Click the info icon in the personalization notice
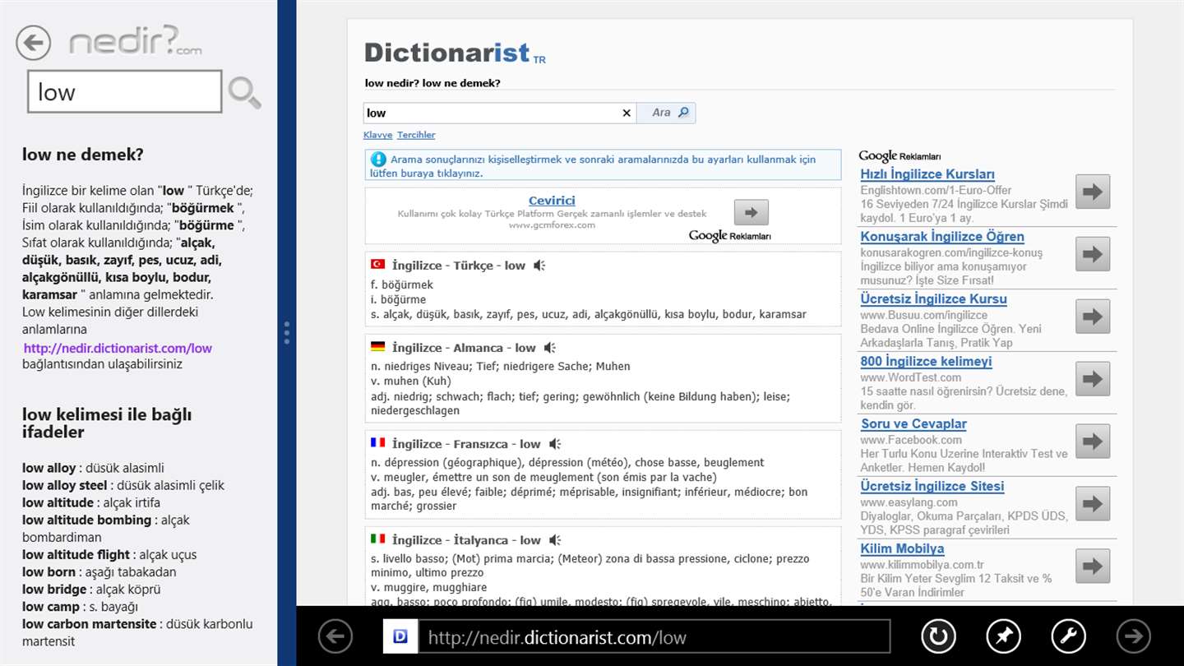The height and width of the screenshot is (666, 1184). point(378,160)
